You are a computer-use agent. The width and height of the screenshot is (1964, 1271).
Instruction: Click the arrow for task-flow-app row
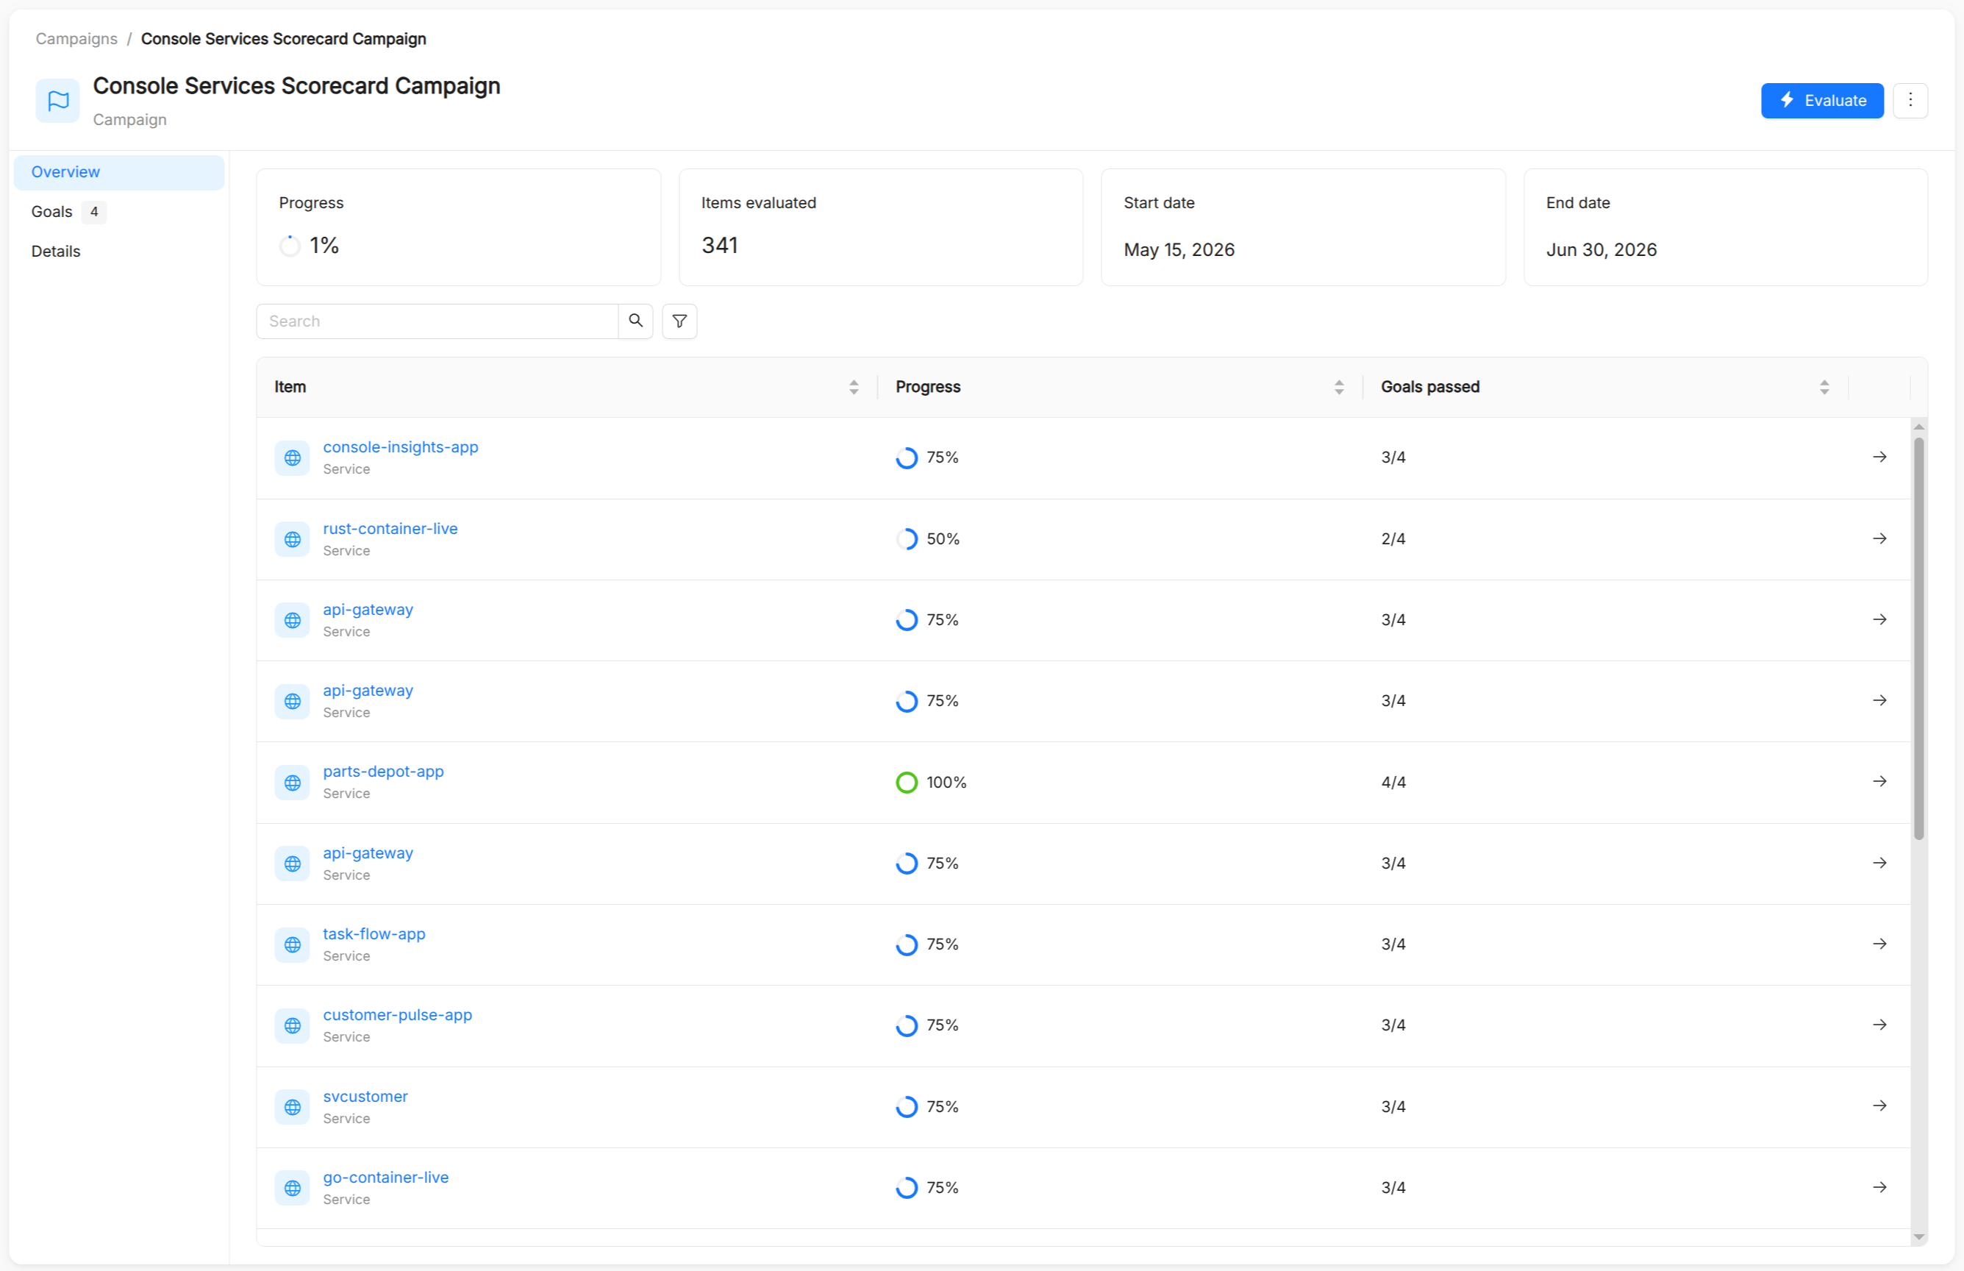pyautogui.click(x=1879, y=944)
